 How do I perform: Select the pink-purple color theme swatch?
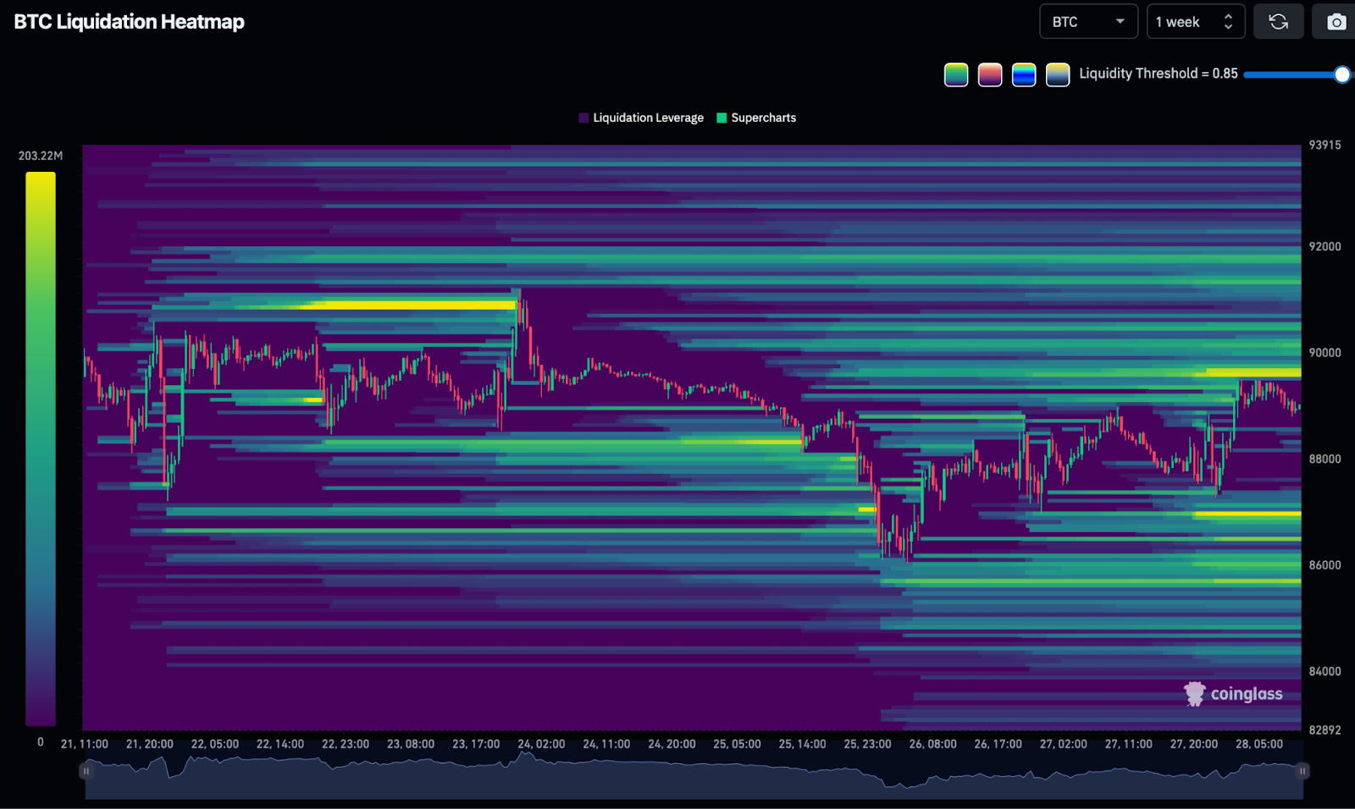(990, 74)
